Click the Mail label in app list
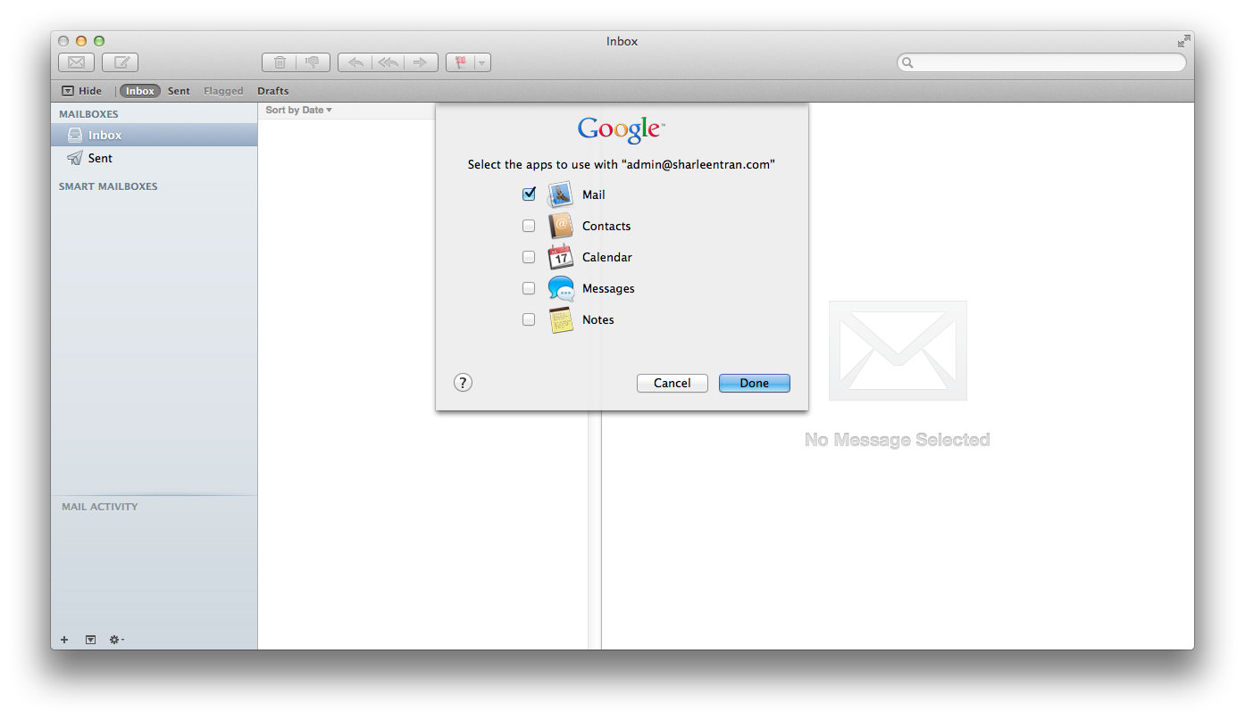 coord(594,194)
